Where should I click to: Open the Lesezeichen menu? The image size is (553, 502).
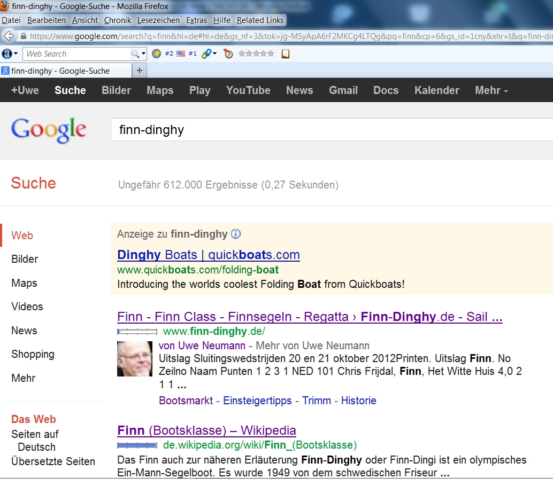158,20
